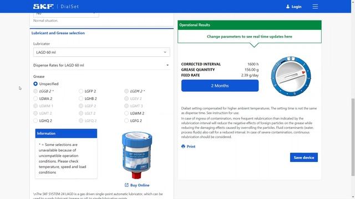The image size is (355, 199).
Task: Select LGEM 2 grease
Action: point(126,91)
